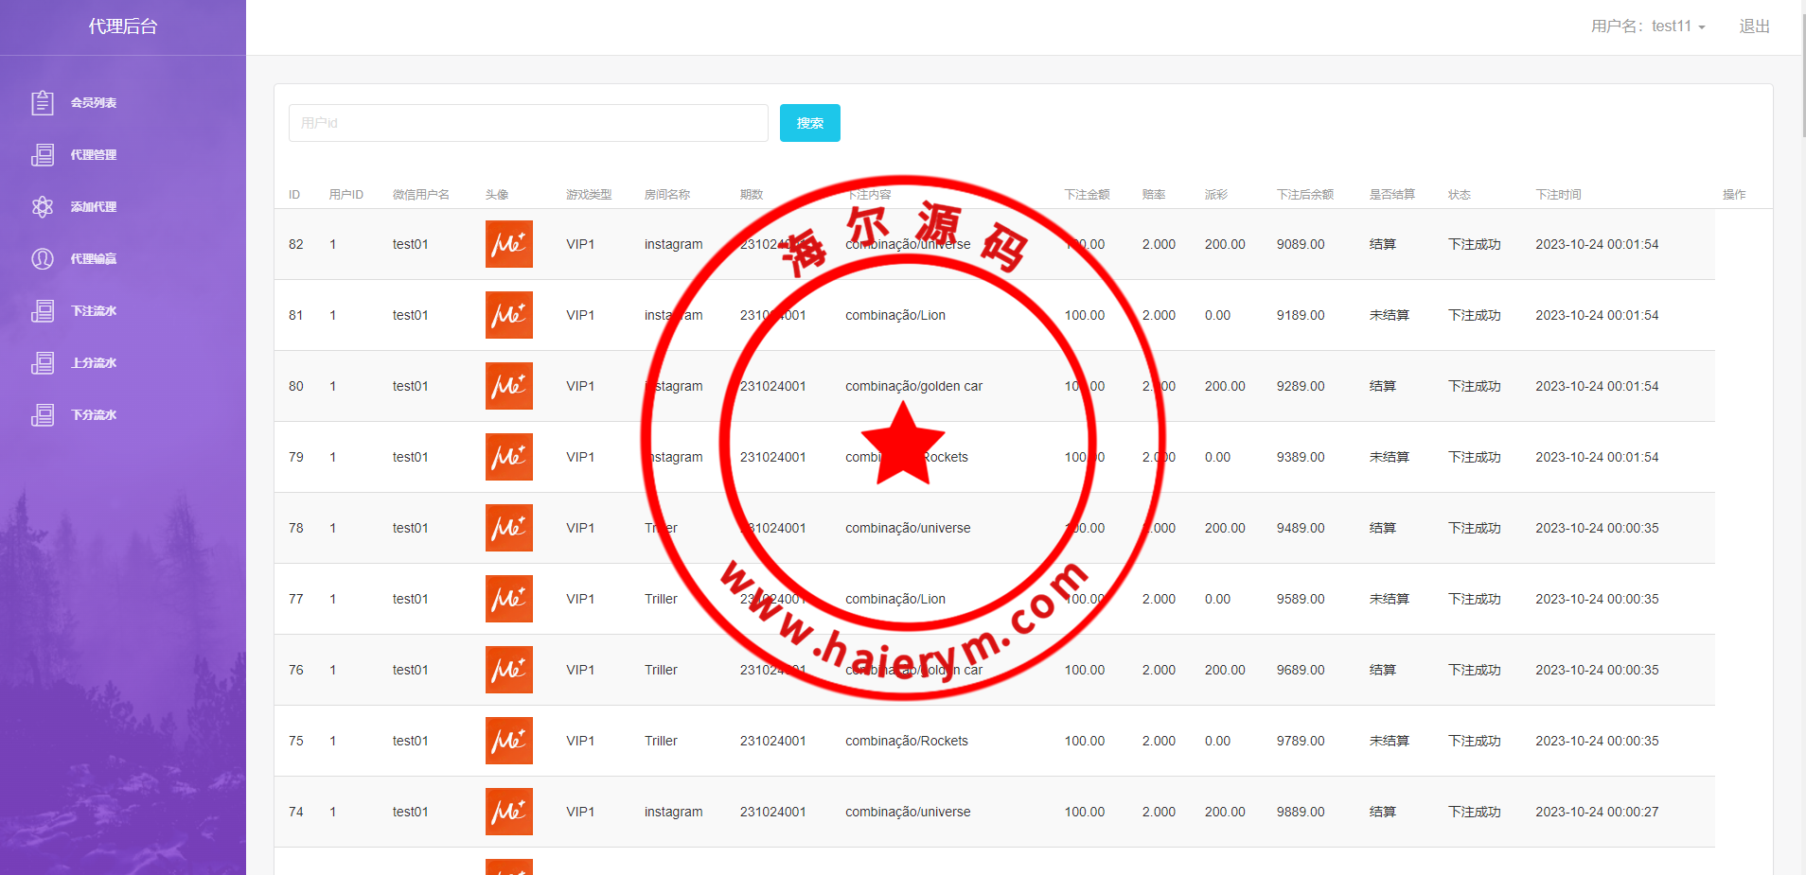Click the avatar thumbnail in row 82
The width and height of the screenshot is (1806, 875).
[x=509, y=244]
